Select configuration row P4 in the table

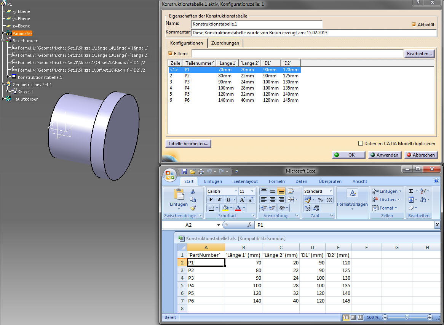click(235, 88)
